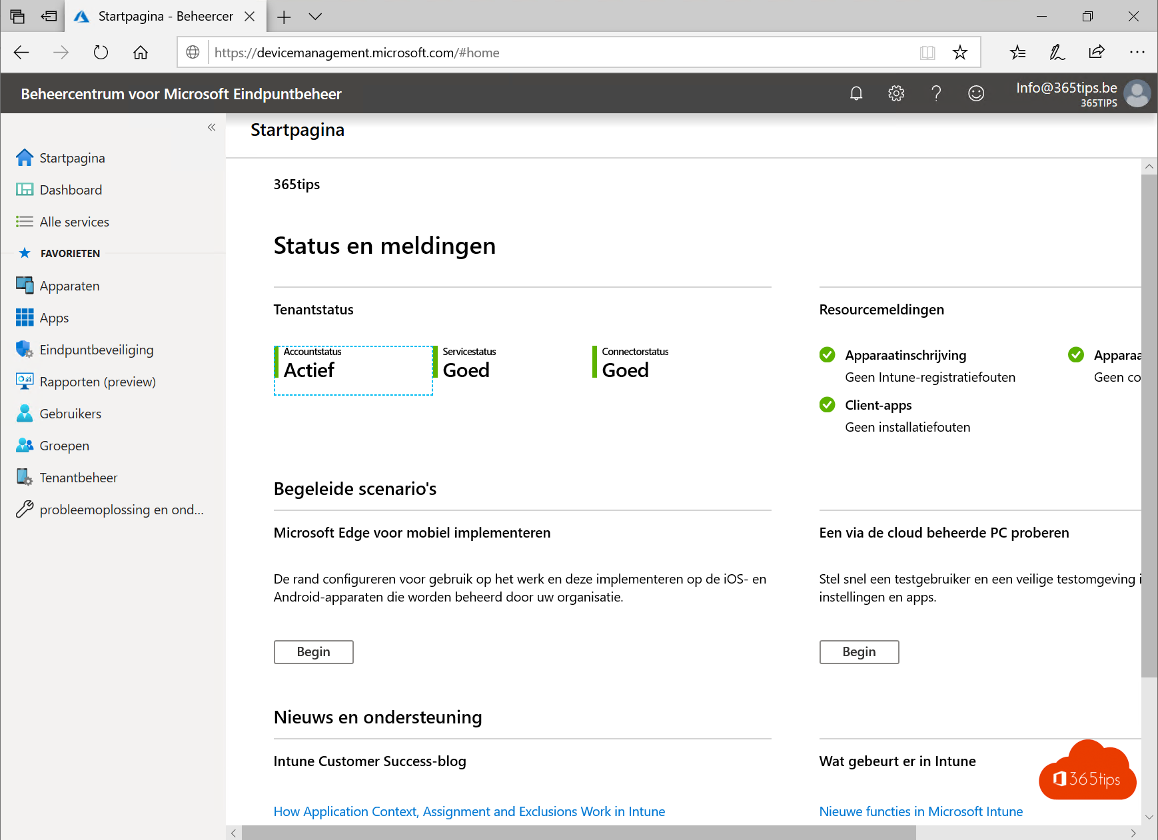Click the Rapporten (preview) icon
The image size is (1158, 840).
point(25,382)
